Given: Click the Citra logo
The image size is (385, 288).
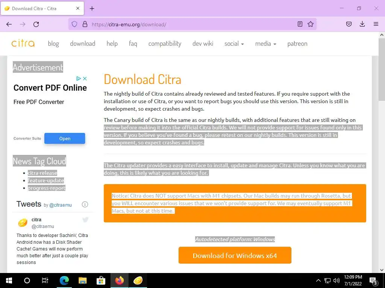Looking at the screenshot, I should pos(23,43).
